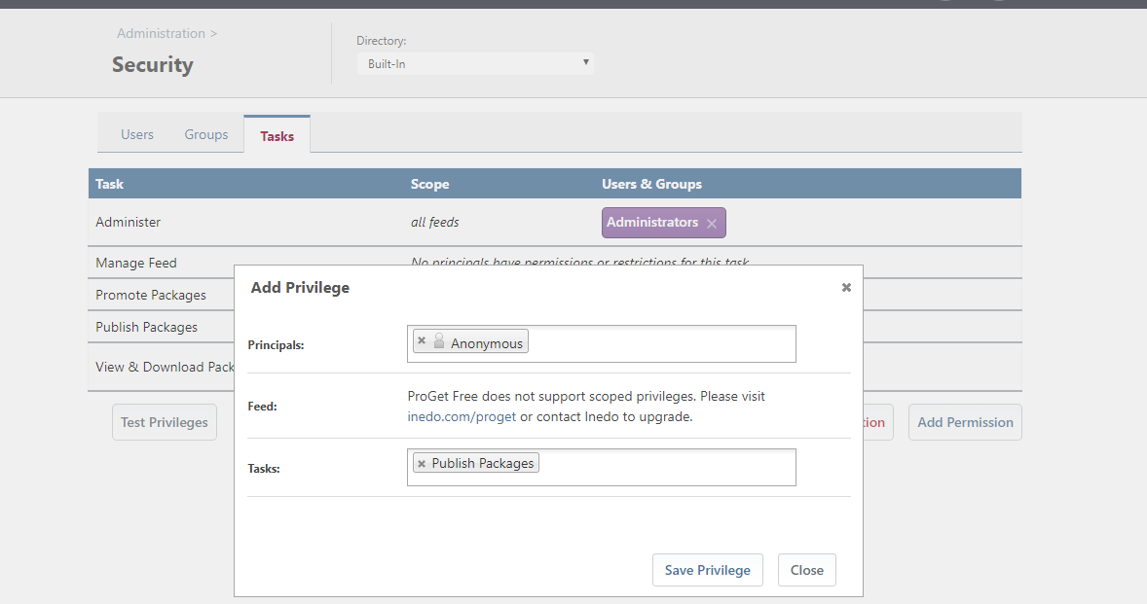
Task: Click Test Privileges button
Action: pyautogui.click(x=165, y=422)
